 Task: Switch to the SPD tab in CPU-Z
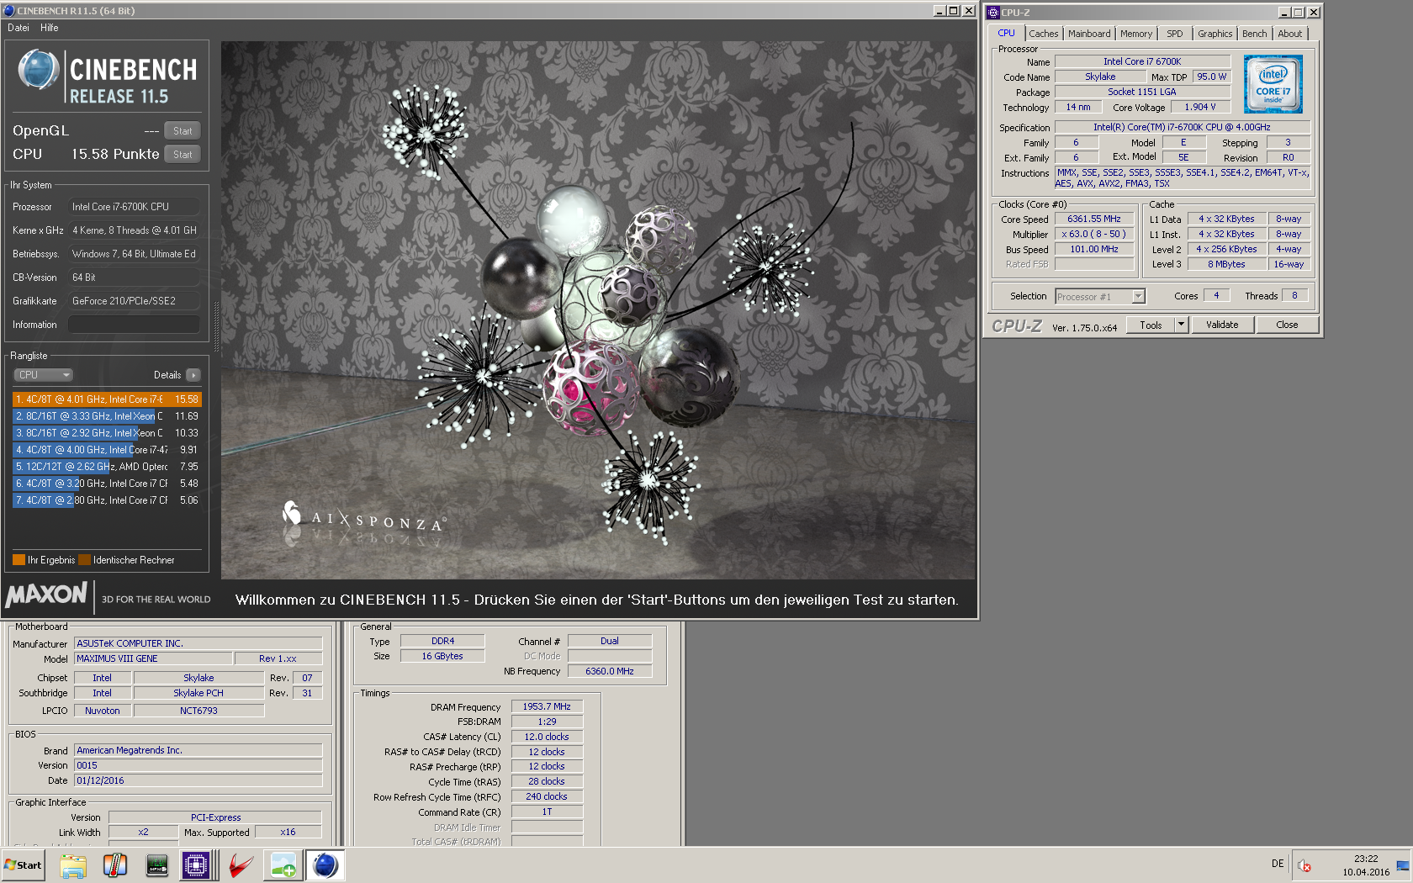tap(1175, 34)
